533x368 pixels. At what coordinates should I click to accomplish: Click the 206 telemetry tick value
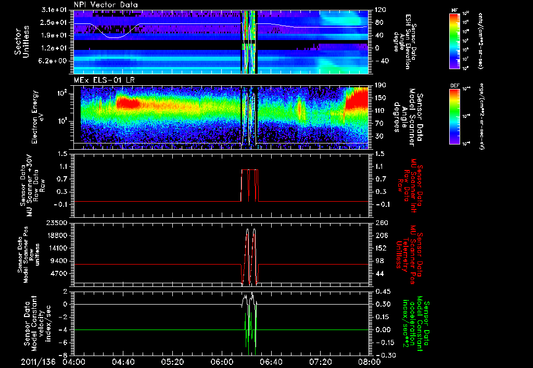380,235
